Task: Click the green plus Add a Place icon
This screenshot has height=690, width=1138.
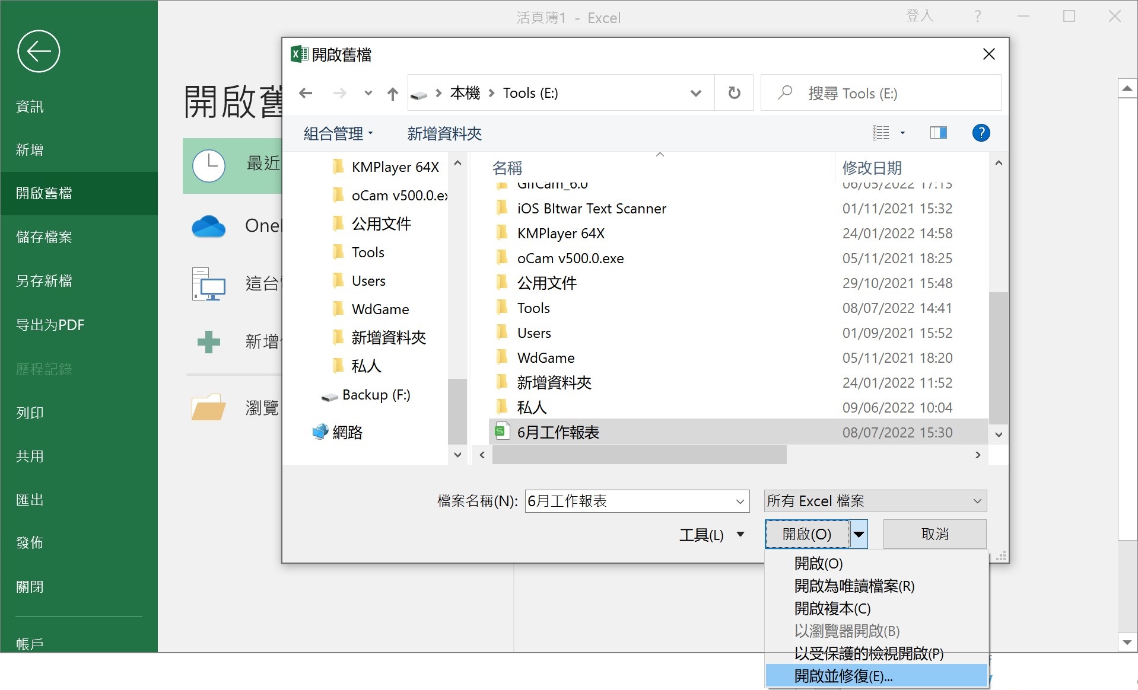Action: click(208, 341)
